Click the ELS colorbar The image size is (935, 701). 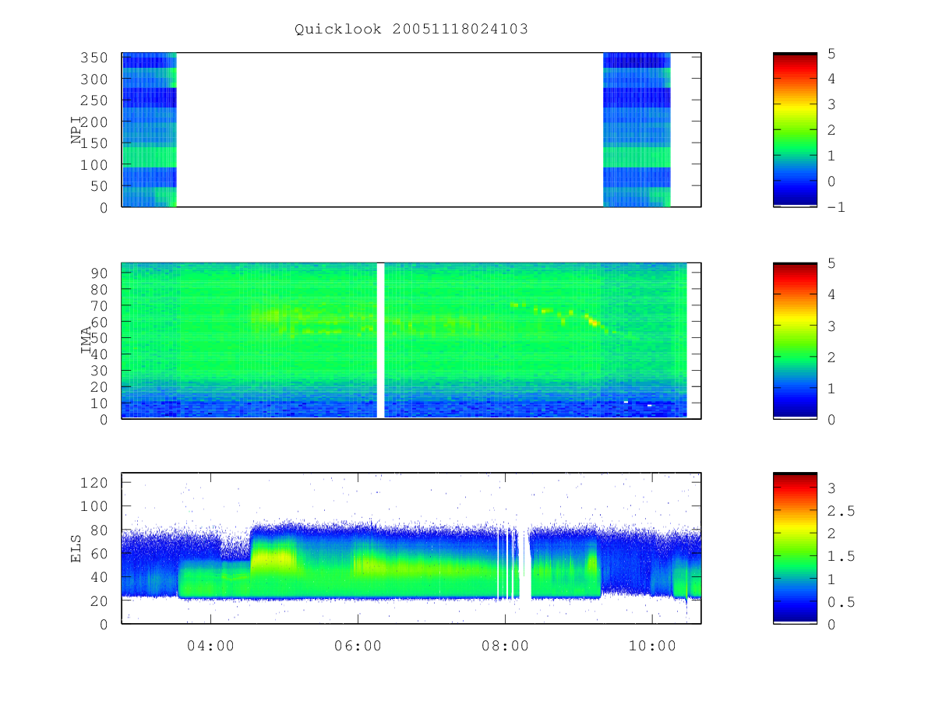click(x=795, y=548)
